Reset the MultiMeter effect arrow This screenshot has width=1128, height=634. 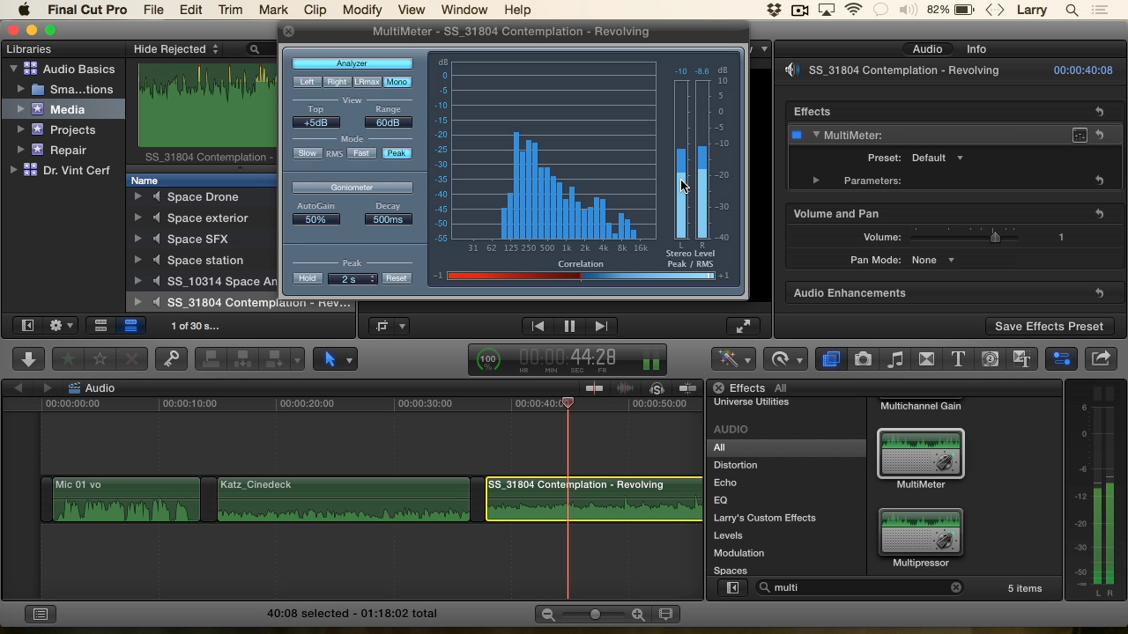[x=1100, y=136]
